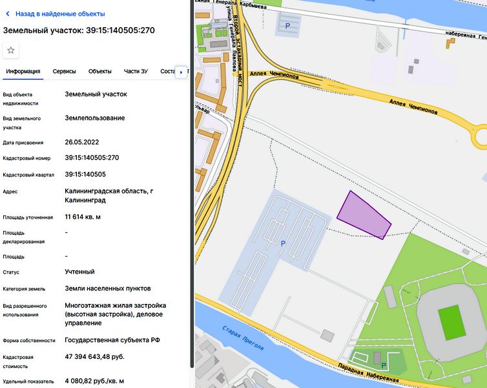
Task: Open the Информация tab
Action: pyautogui.click(x=23, y=71)
